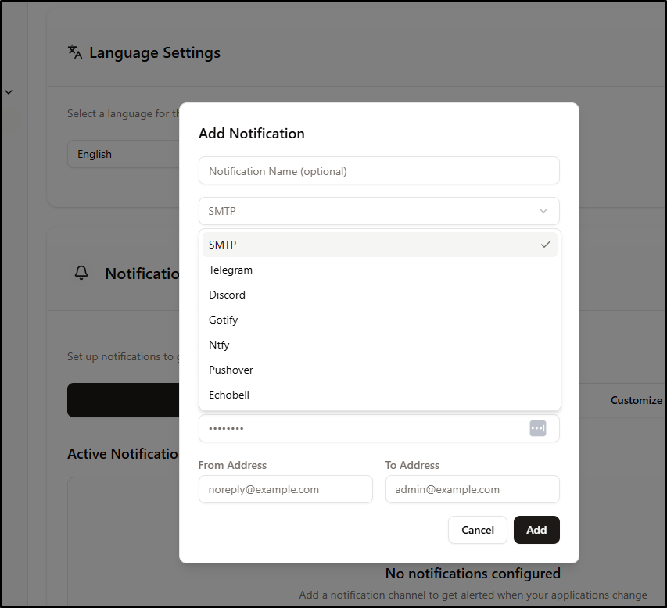Cancel the Add Notification dialog
Screen dimensions: 667x608
tap(477, 530)
